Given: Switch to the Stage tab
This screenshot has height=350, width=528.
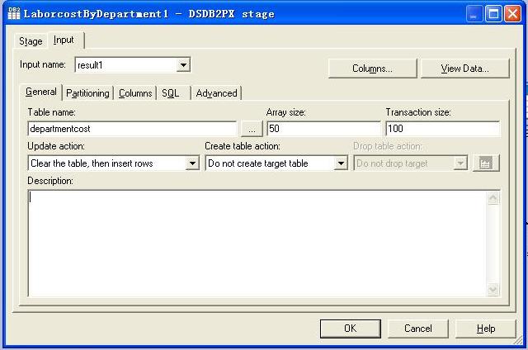Looking at the screenshot, I should tap(31, 41).
